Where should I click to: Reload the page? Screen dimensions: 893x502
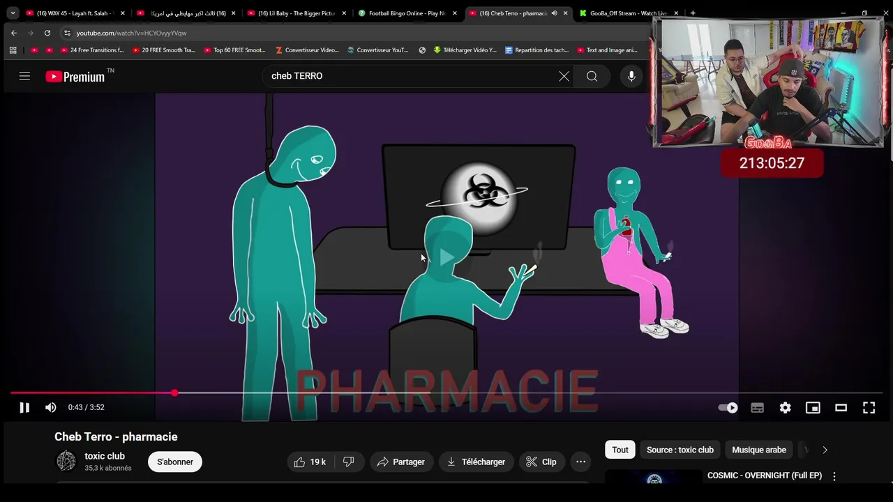click(47, 33)
